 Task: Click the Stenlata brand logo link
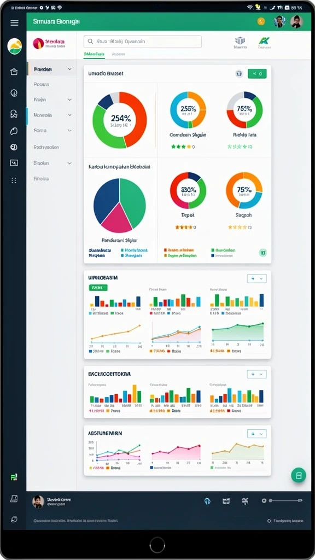pos(49,44)
